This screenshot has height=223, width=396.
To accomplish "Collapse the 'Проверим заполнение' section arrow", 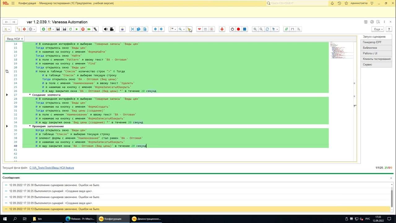I will point(7,126).
